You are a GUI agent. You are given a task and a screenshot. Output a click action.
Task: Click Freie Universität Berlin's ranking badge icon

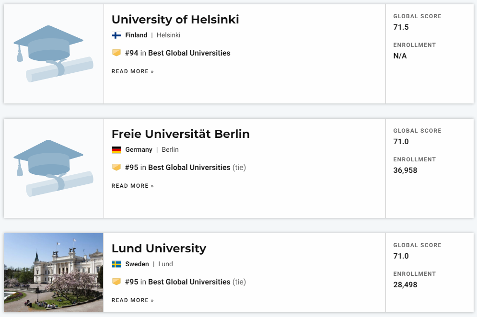(116, 167)
